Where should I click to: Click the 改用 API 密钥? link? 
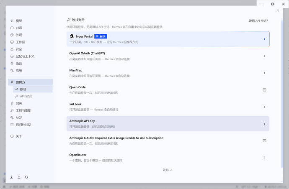258,21
